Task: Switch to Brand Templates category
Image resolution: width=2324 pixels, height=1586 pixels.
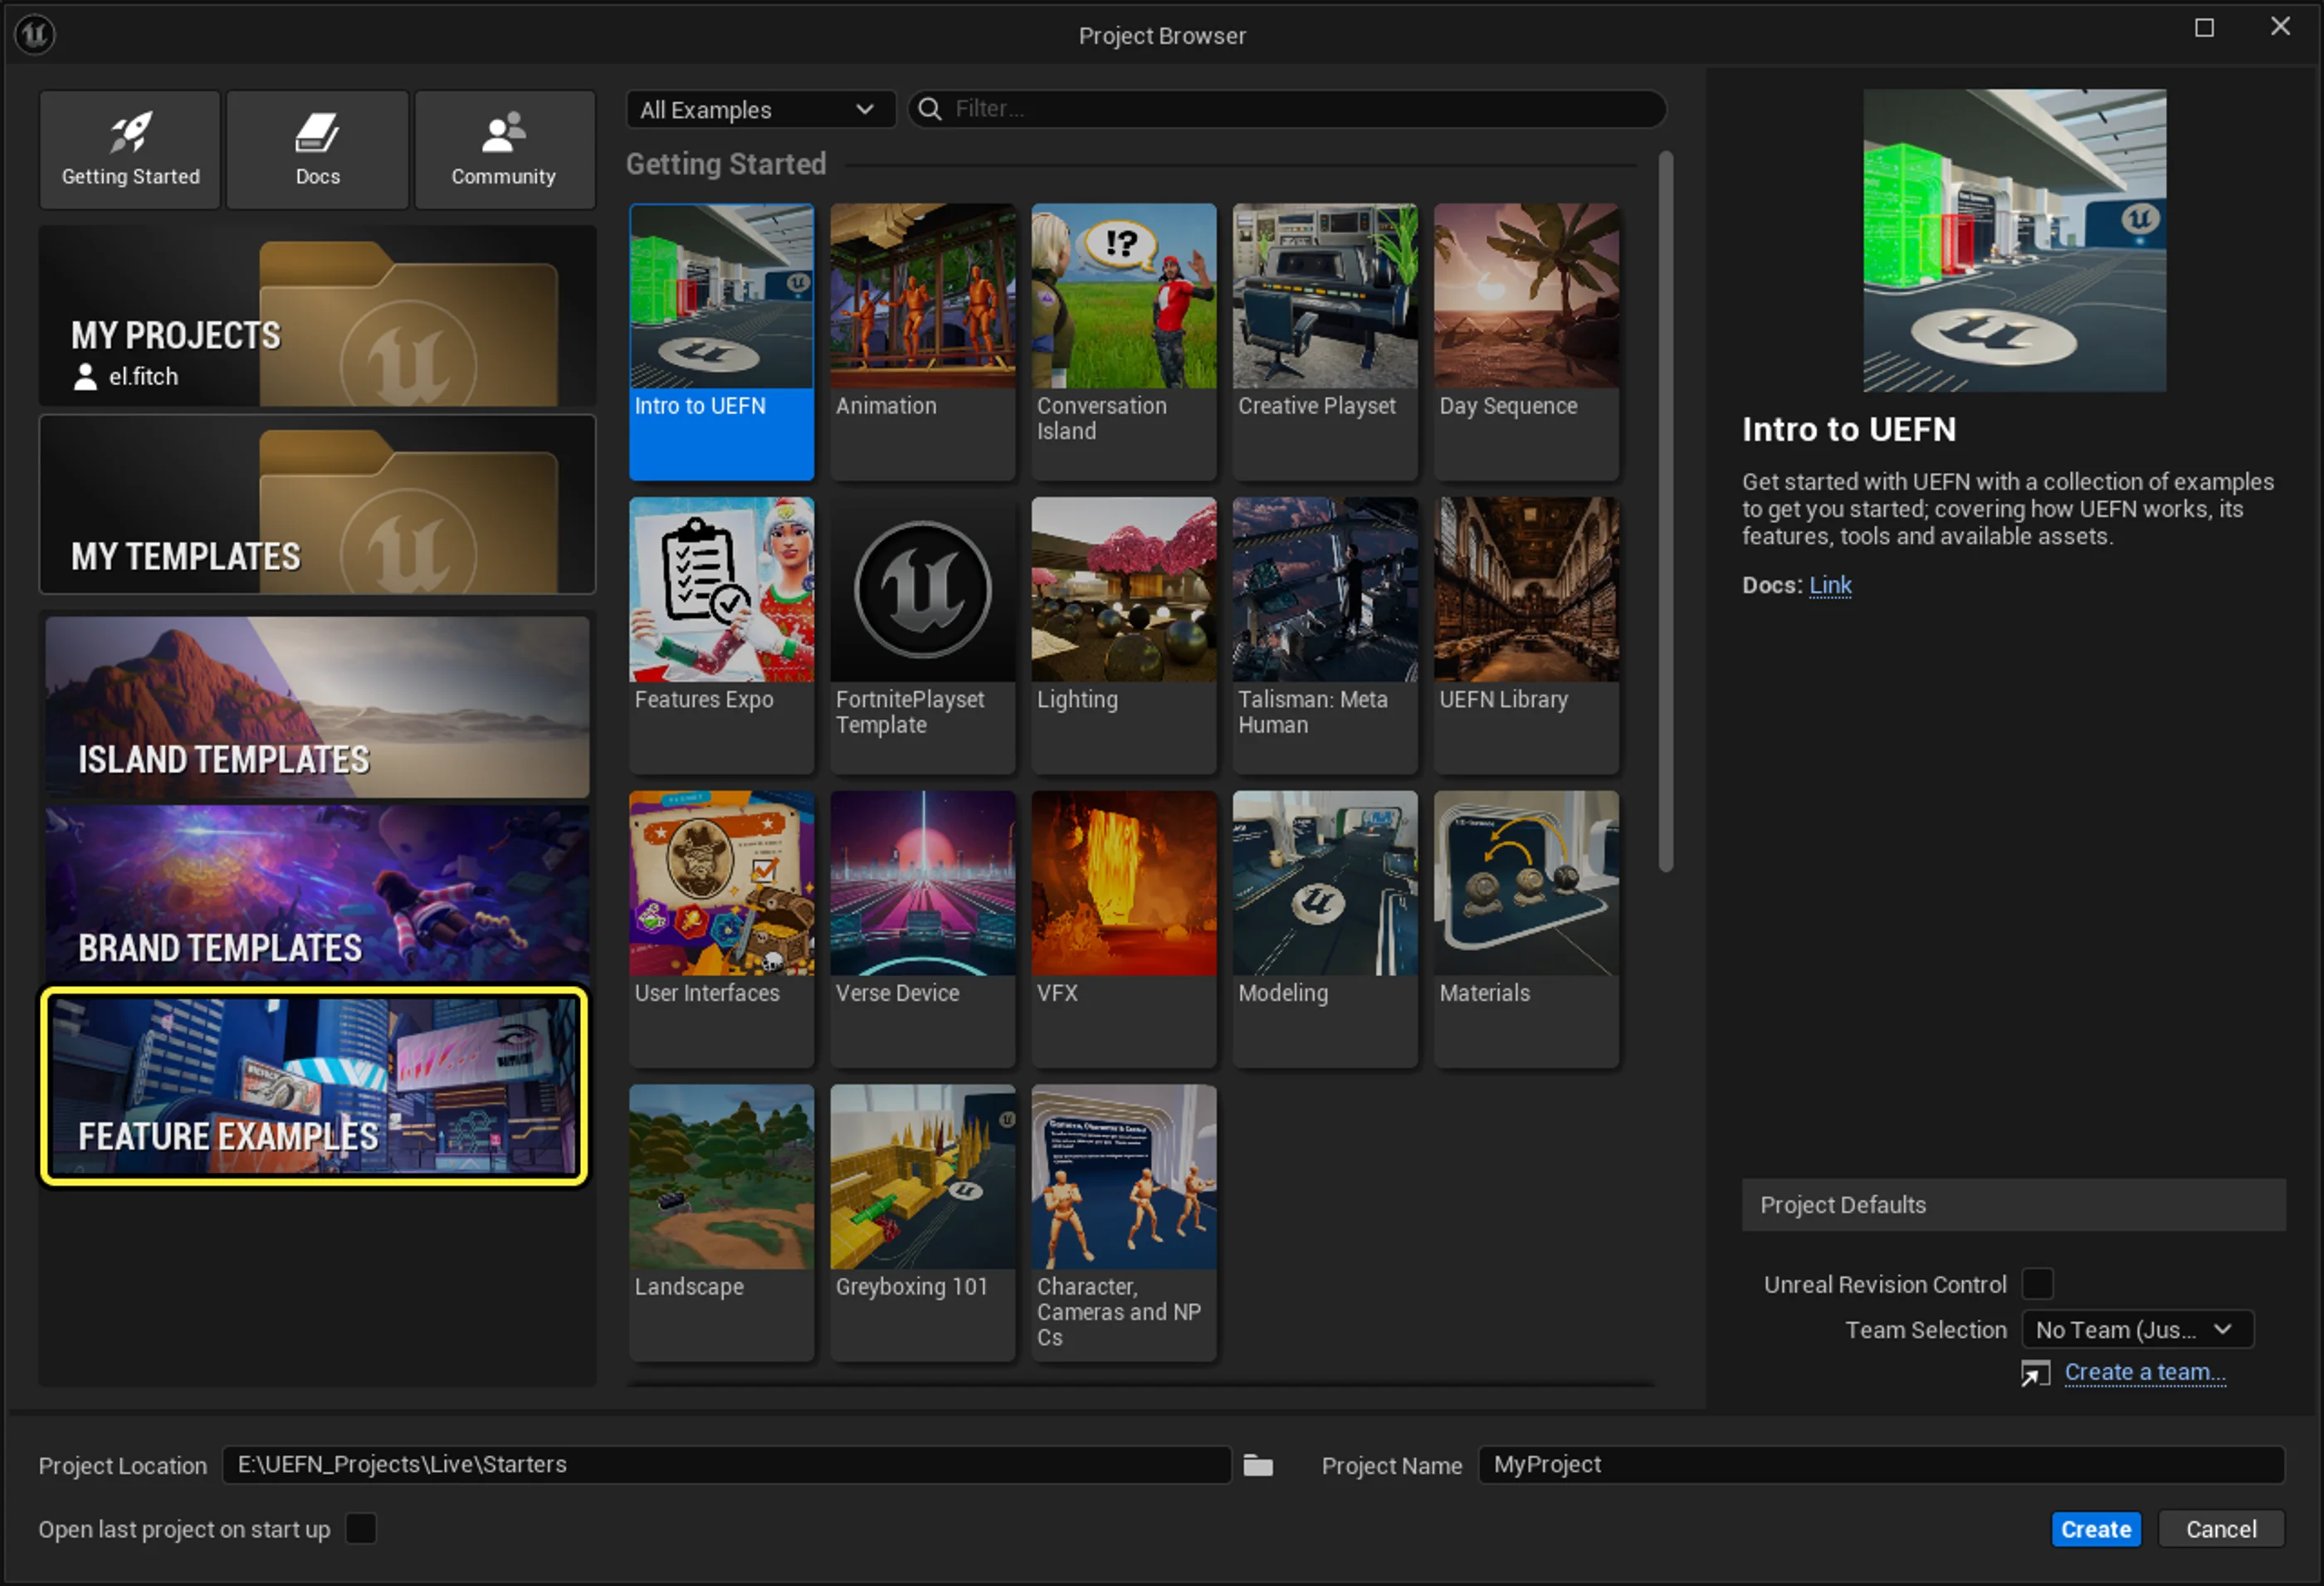Action: tap(317, 893)
